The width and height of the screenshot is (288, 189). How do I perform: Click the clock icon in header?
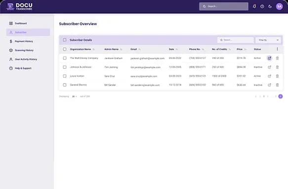(262, 6)
